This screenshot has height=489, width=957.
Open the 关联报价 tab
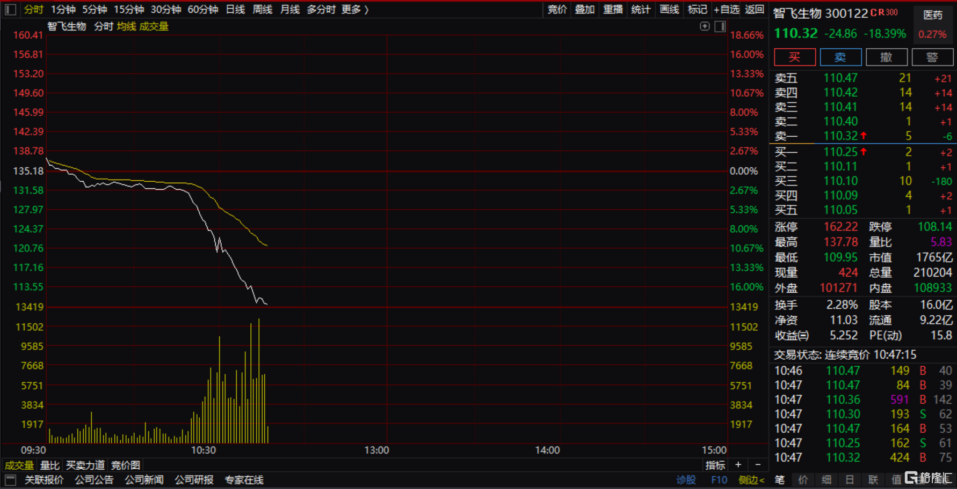tap(44, 480)
